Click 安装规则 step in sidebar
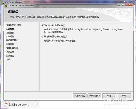The image size is (136, 109). click(x=10, y=37)
